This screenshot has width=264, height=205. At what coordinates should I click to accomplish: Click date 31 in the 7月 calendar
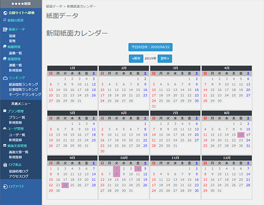point(175,146)
